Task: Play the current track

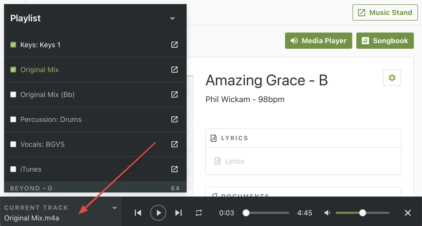Action: tap(158, 213)
